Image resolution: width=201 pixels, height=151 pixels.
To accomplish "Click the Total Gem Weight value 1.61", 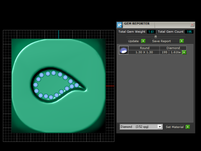I will 151,32.
